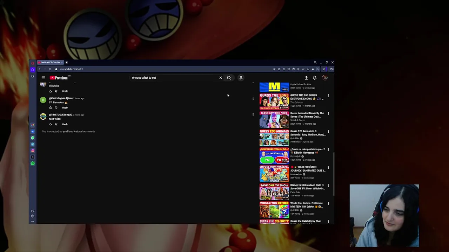The width and height of the screenshot is (449, 252).
Task: Like the 'I found it' comment
Action: click(x=51, y=91)
